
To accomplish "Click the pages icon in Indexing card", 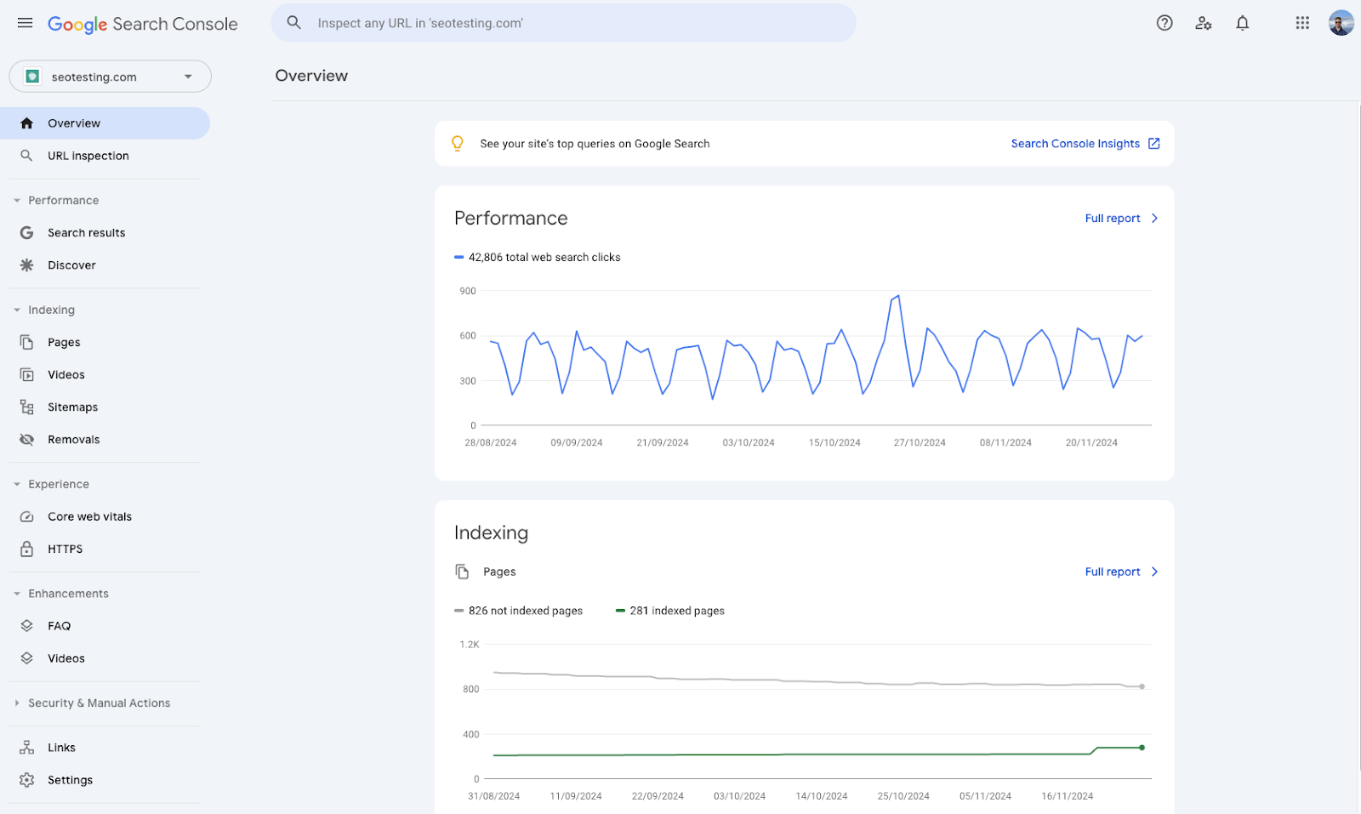I will click(x=462, y=572).
